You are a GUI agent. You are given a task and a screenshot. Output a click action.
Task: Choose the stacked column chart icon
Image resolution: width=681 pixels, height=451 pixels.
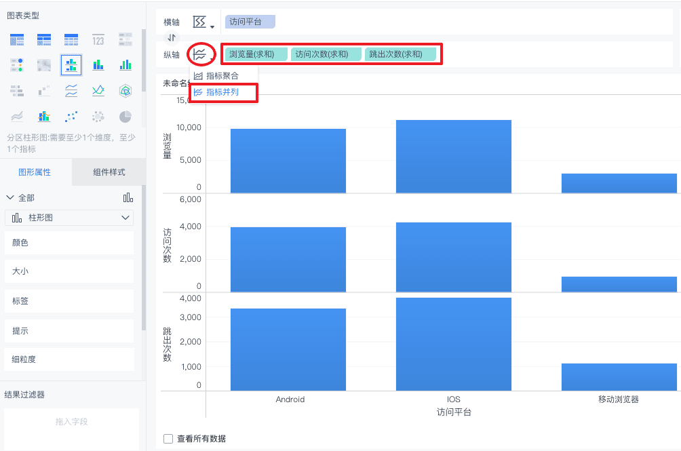[x=98, y=65]
